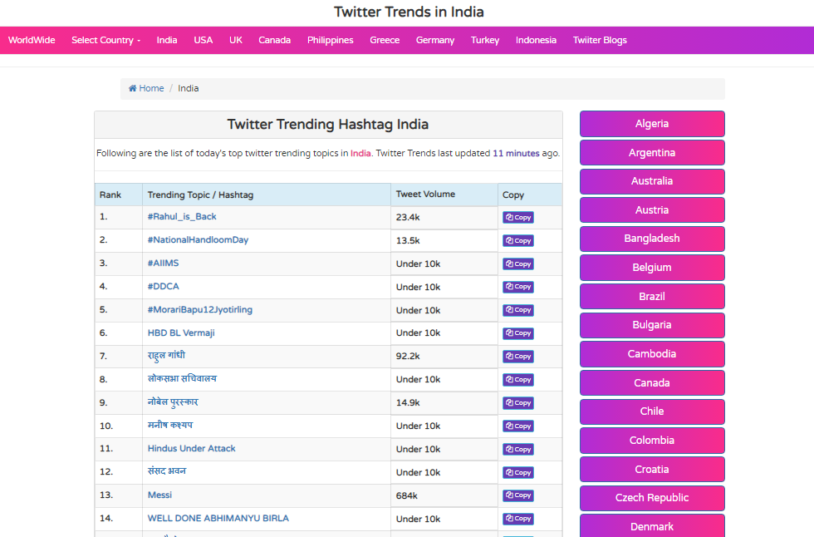
Task: Click the pink India link in description
Action: click(360, 153)
